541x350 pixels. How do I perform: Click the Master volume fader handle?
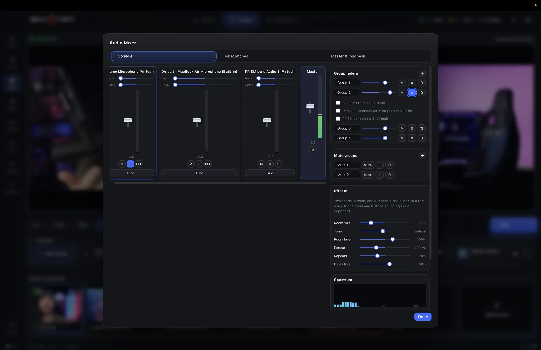tap(310, 106)
